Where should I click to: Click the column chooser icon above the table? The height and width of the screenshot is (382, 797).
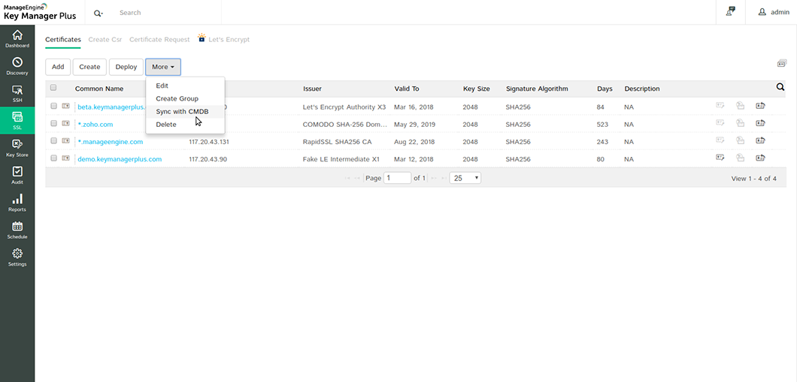[781, 63]
